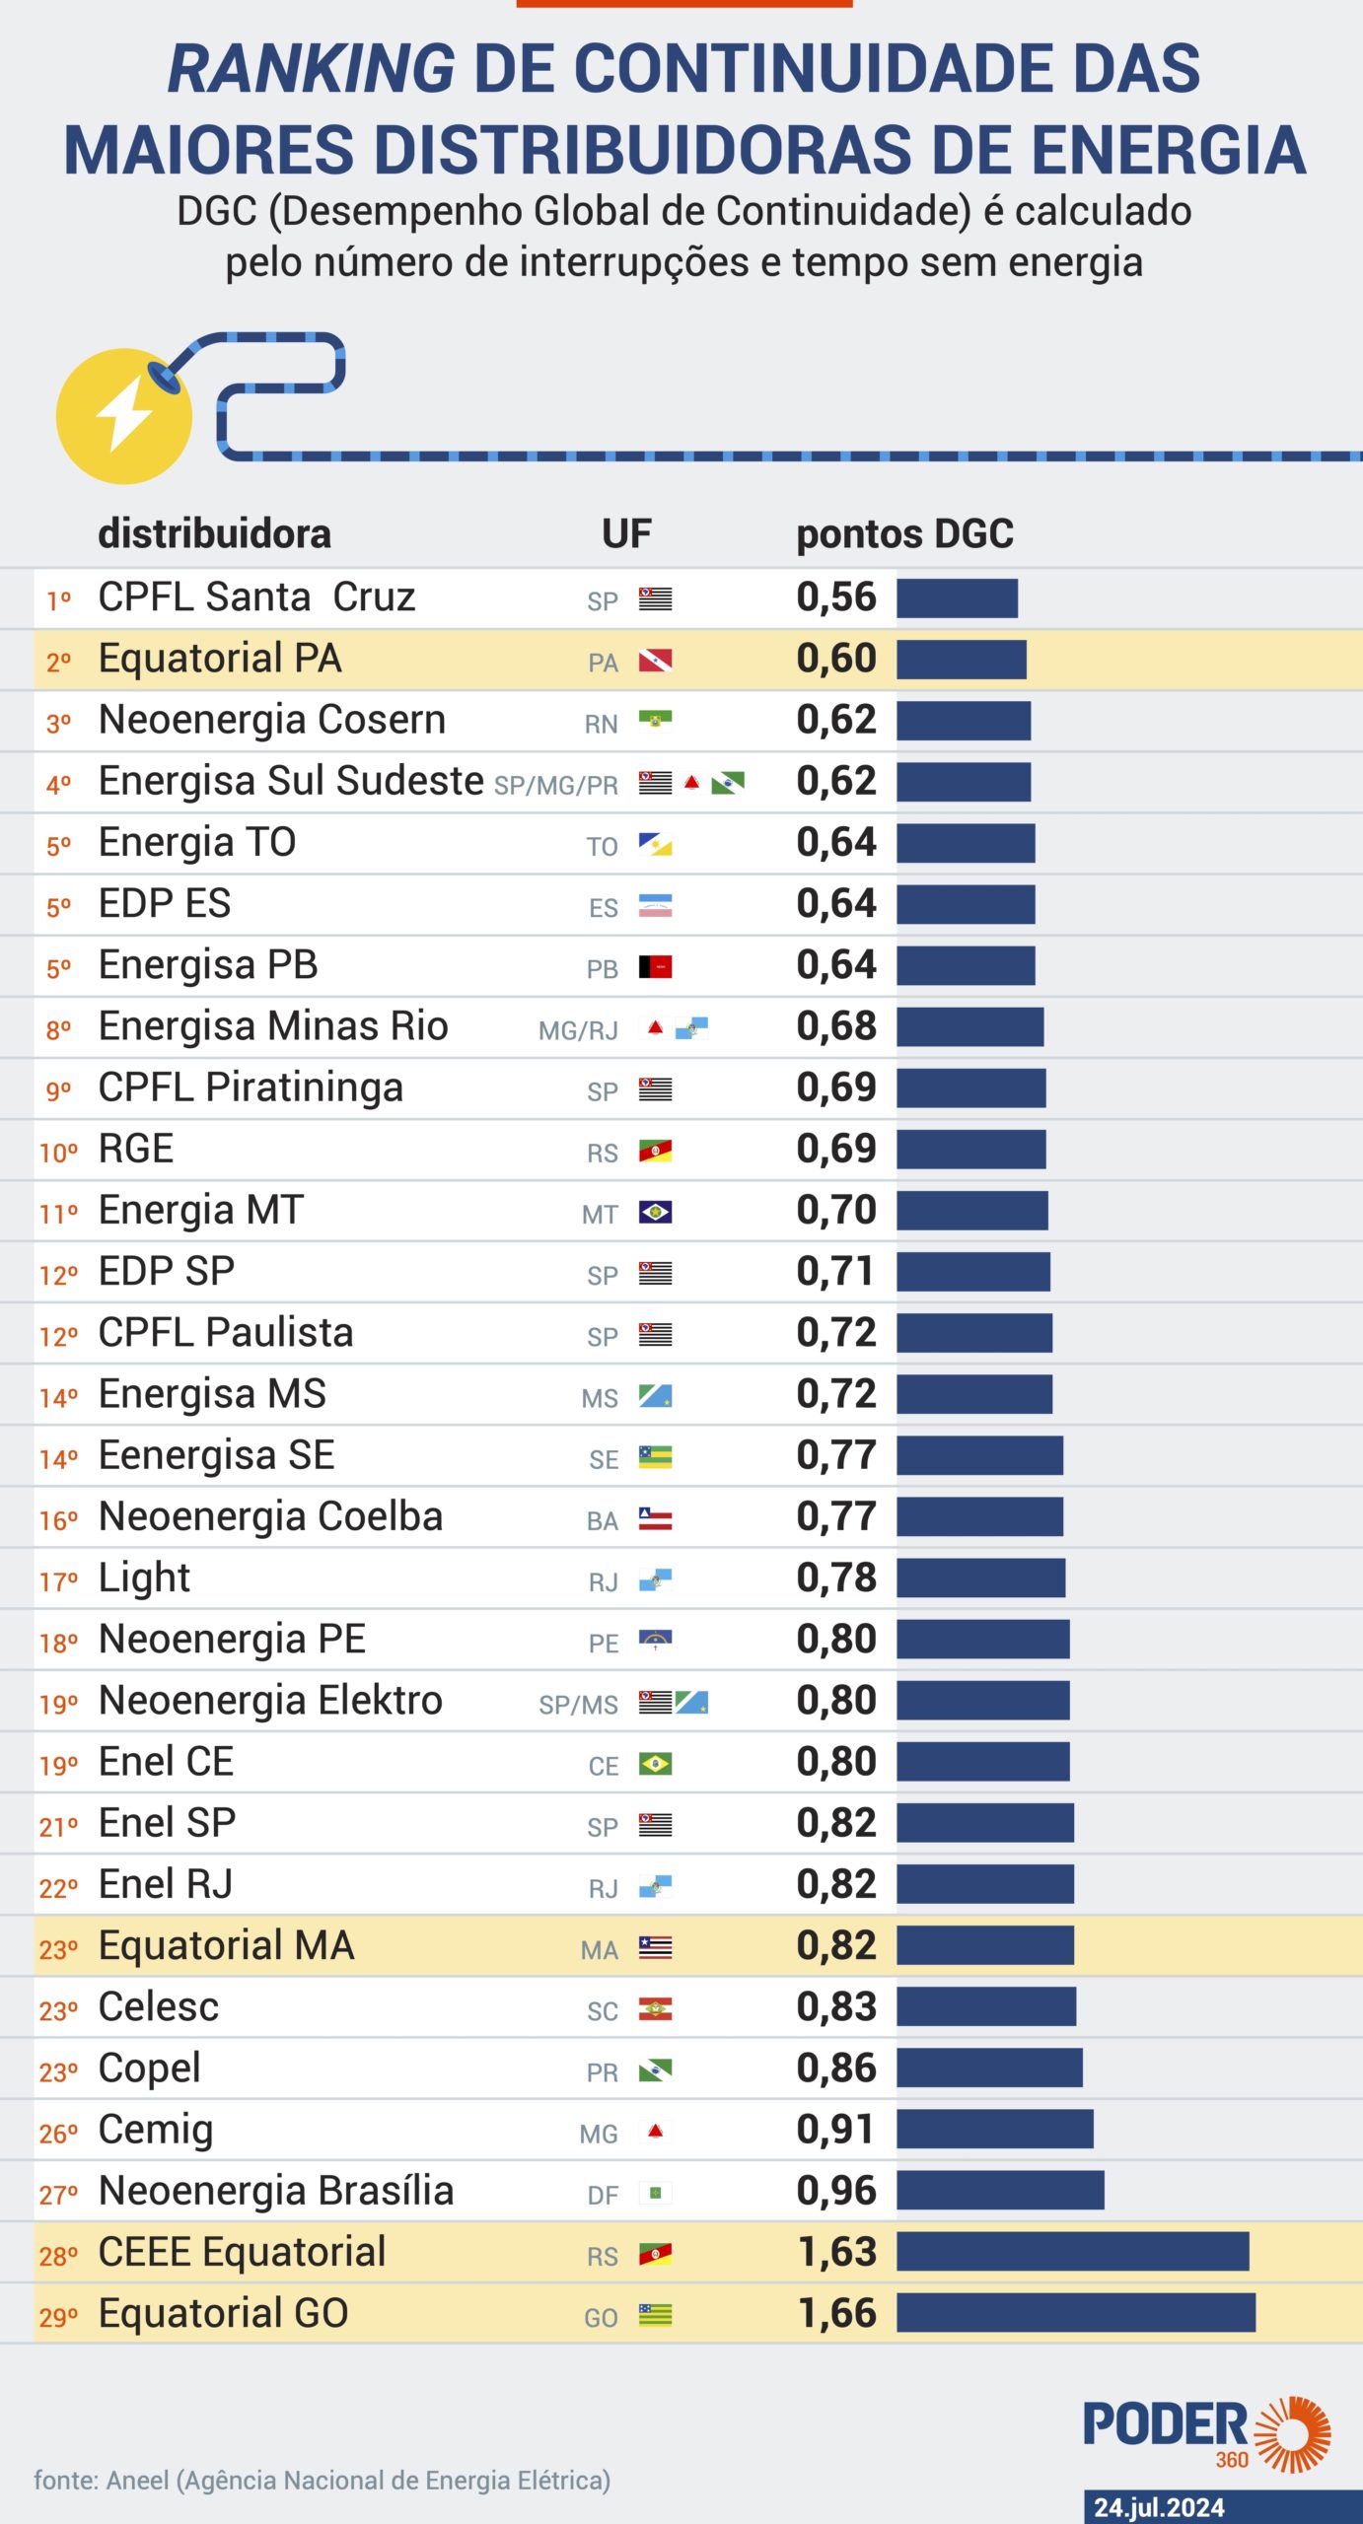
Task: Select the CEEE Equatorial highlighted row name
Action: [242, 2252]
